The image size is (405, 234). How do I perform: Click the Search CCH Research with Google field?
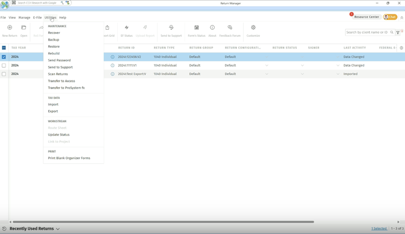37,2
